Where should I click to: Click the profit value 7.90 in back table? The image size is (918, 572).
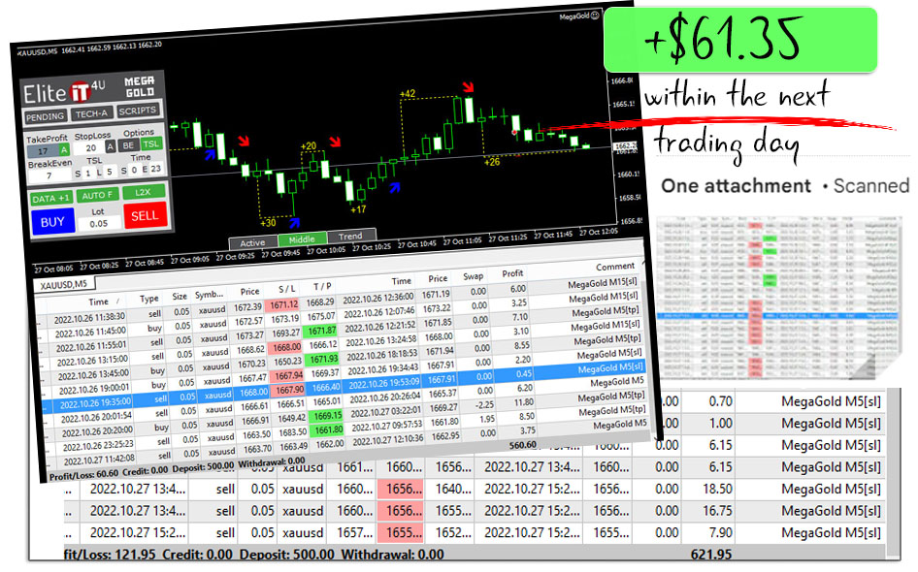(720, 533)
